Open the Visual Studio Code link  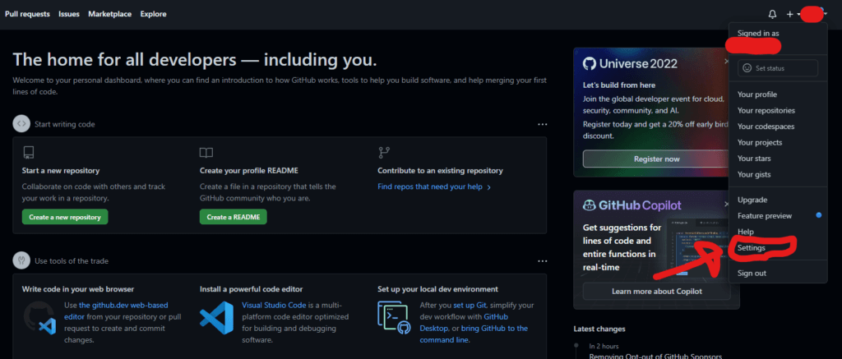coord(273,305)
